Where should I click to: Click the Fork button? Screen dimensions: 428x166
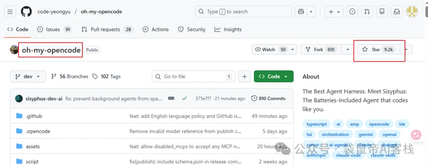click(x=321, y=49)
